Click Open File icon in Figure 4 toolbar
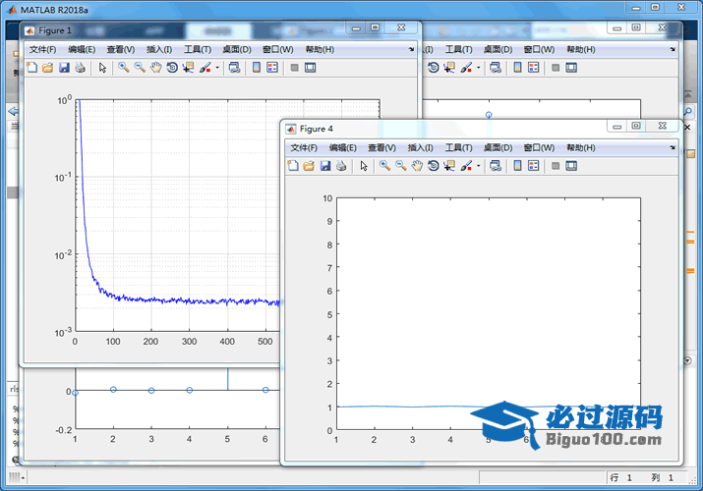The height and width of the screenshot is (491, 703). 309,166
